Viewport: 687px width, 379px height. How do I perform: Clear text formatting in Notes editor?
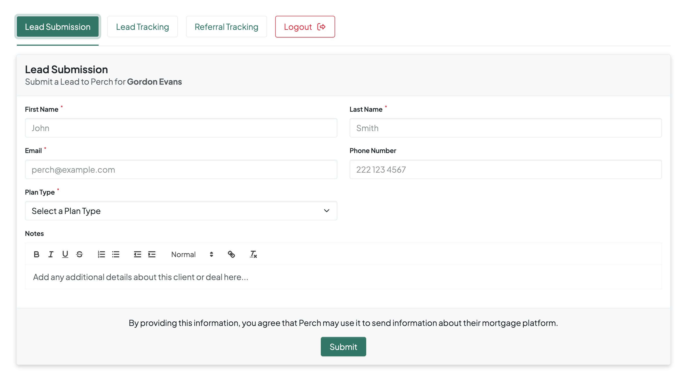[253, 254]
